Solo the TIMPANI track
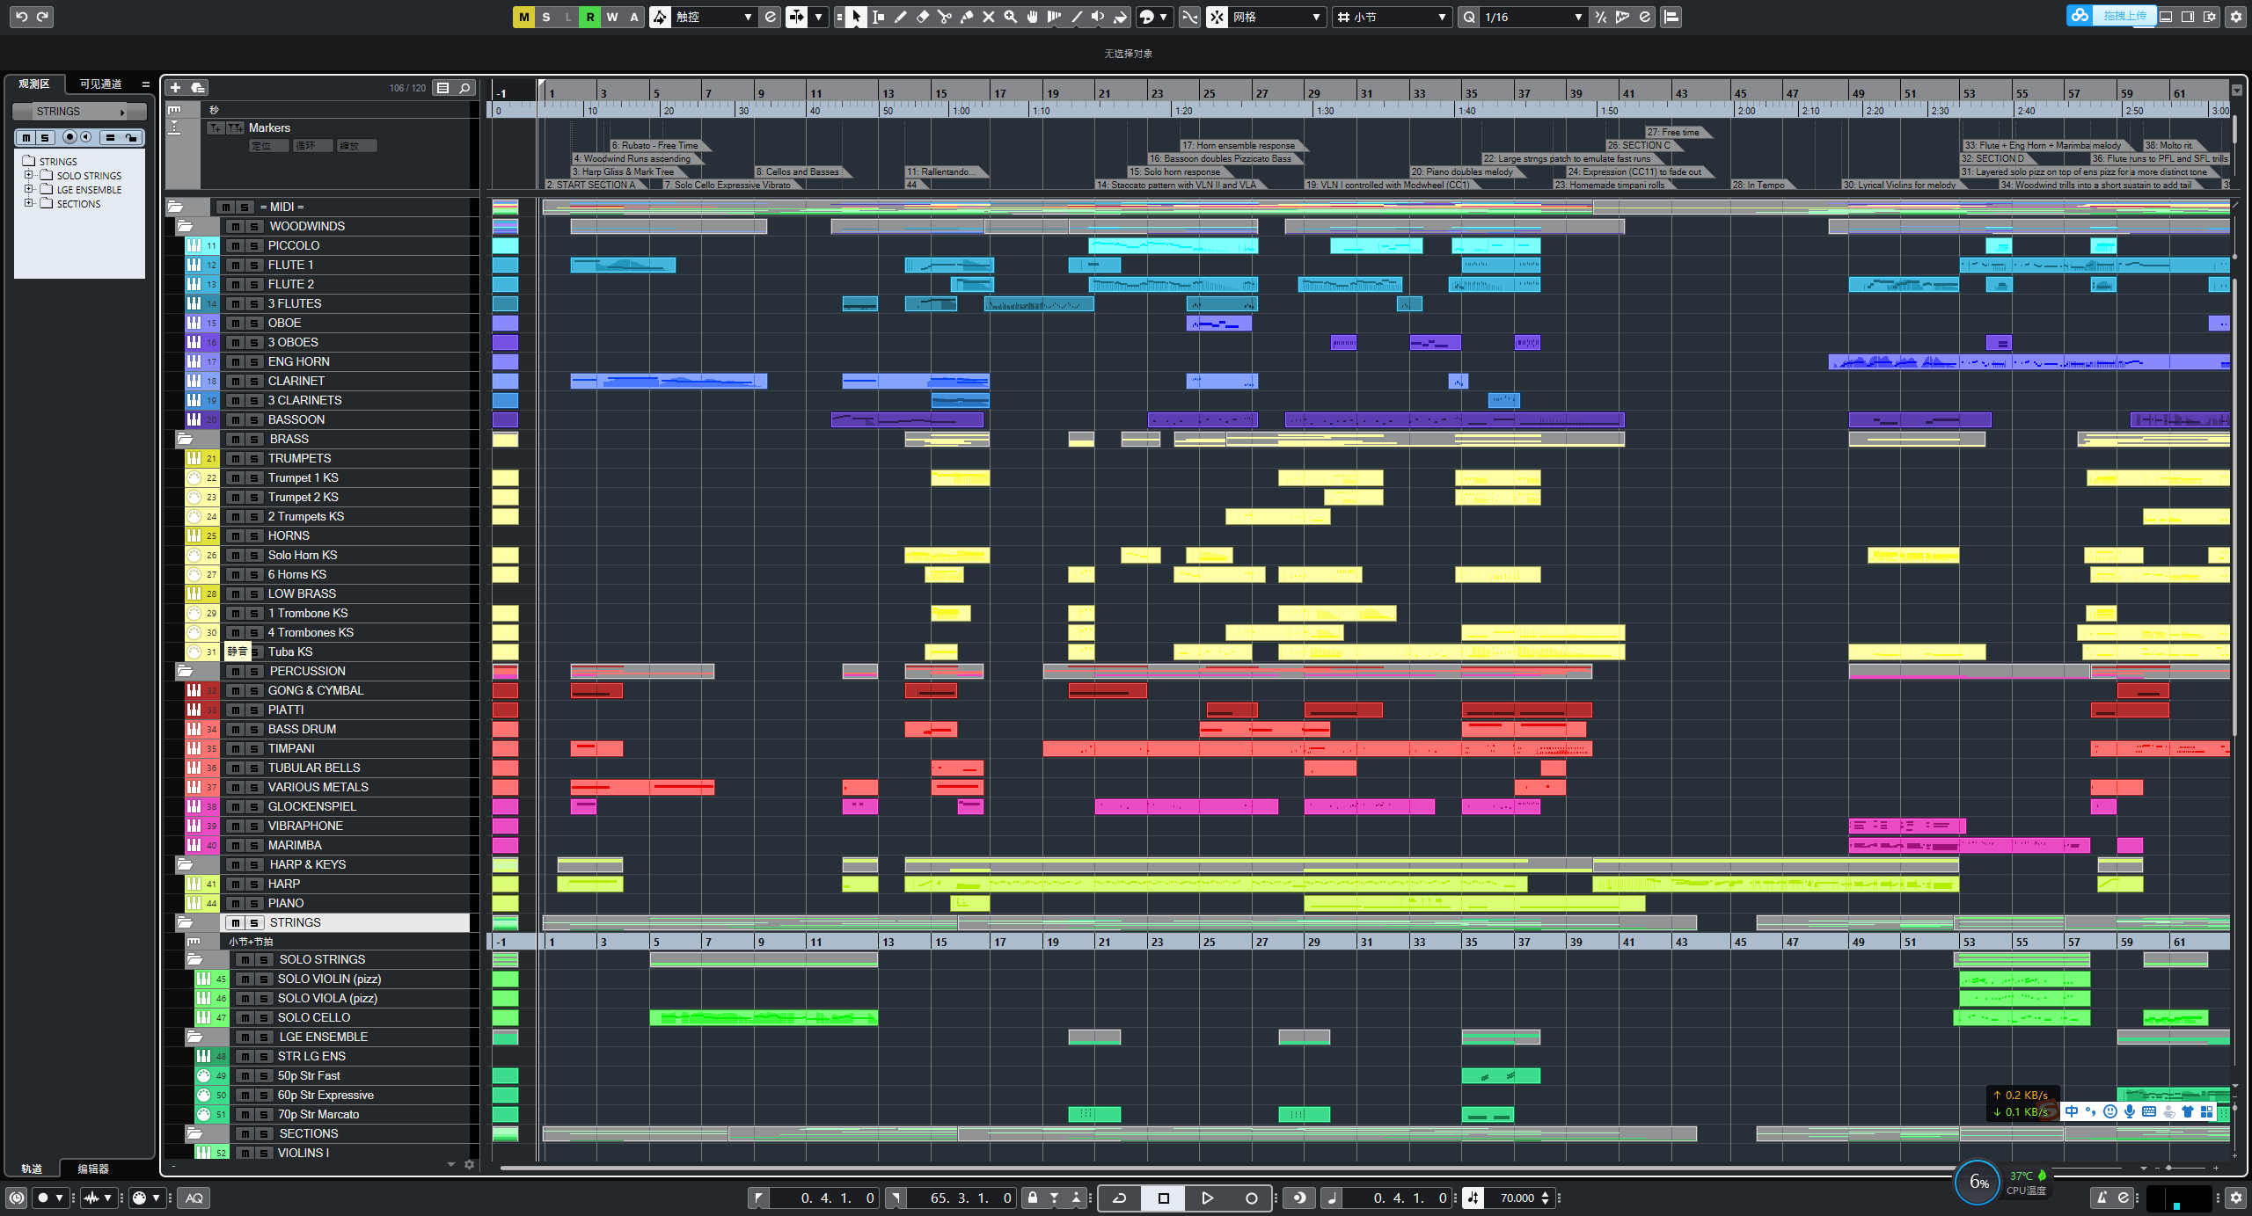 click(x=253, y=748)
